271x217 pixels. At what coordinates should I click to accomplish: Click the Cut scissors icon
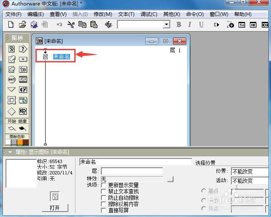[70, 24]
